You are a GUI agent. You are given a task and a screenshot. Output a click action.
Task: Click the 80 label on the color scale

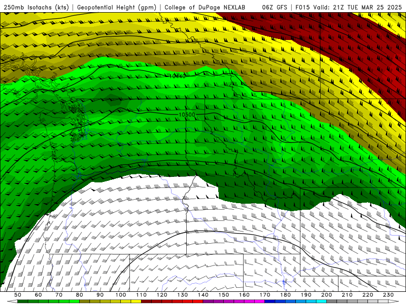click(x=80, y=295)
